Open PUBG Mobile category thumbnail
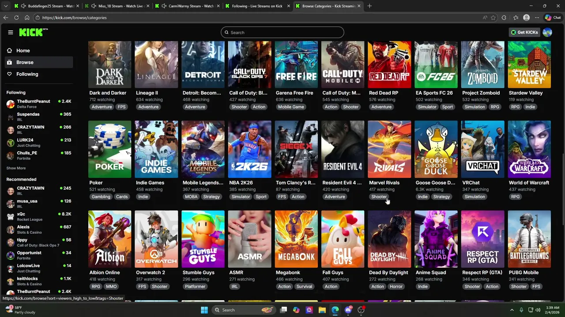This screenshot has width=565, height=317. click(529, 239)
